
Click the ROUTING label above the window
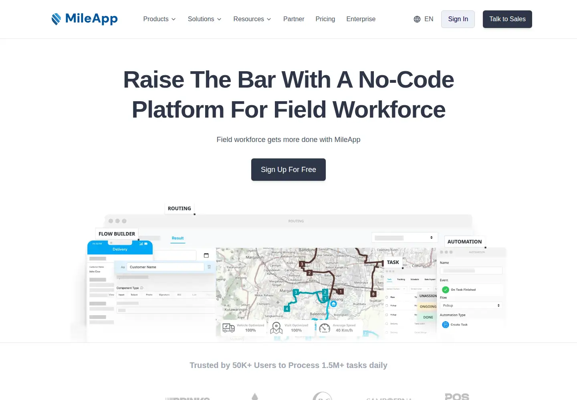coord(180,208)
